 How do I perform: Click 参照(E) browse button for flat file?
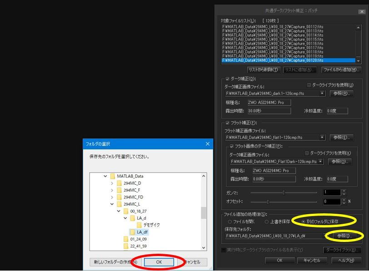tap(341, 138)
